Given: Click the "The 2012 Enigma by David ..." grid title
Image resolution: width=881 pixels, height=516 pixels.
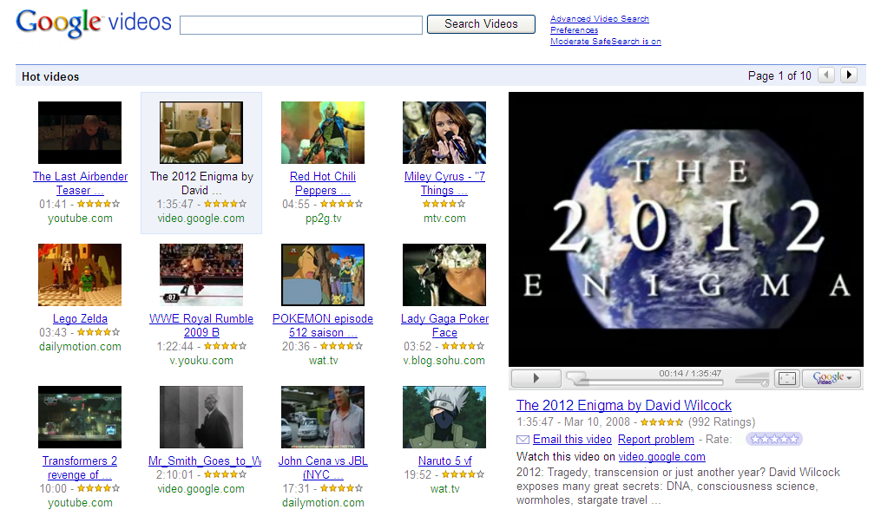Looking at the screenshot, I should [201, 184].
